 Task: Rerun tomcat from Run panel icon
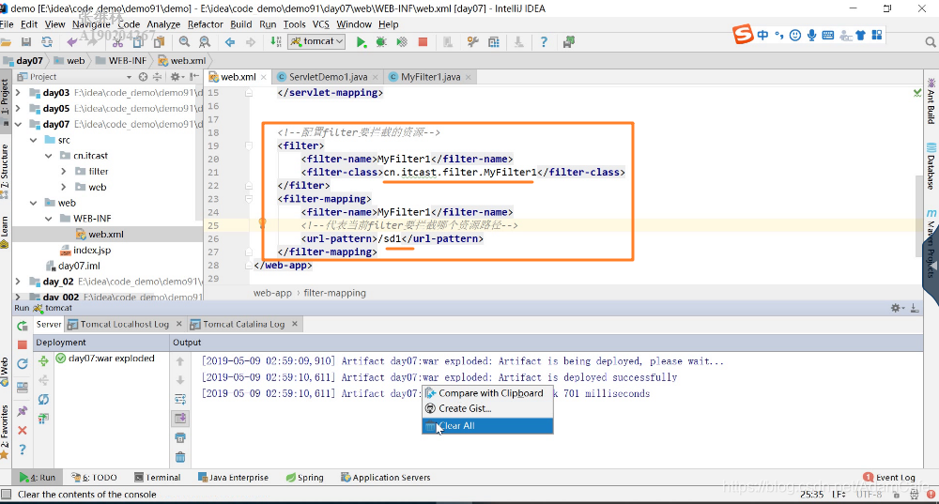23,326
